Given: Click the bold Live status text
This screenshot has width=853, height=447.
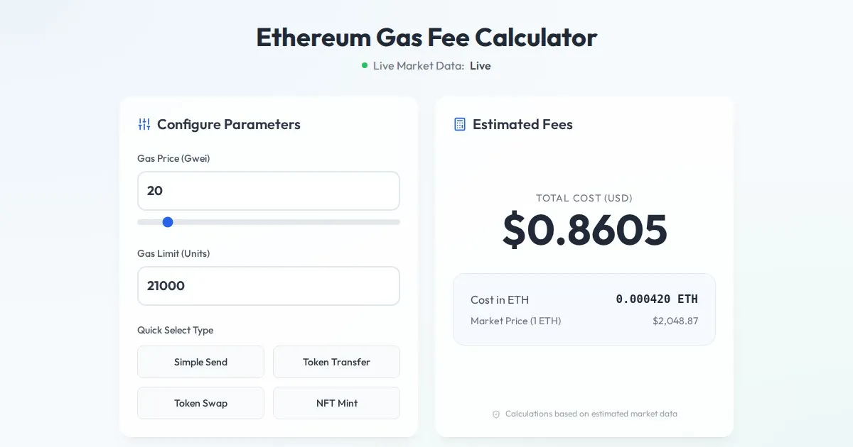Looking at the screenshot, I should 481,66.
